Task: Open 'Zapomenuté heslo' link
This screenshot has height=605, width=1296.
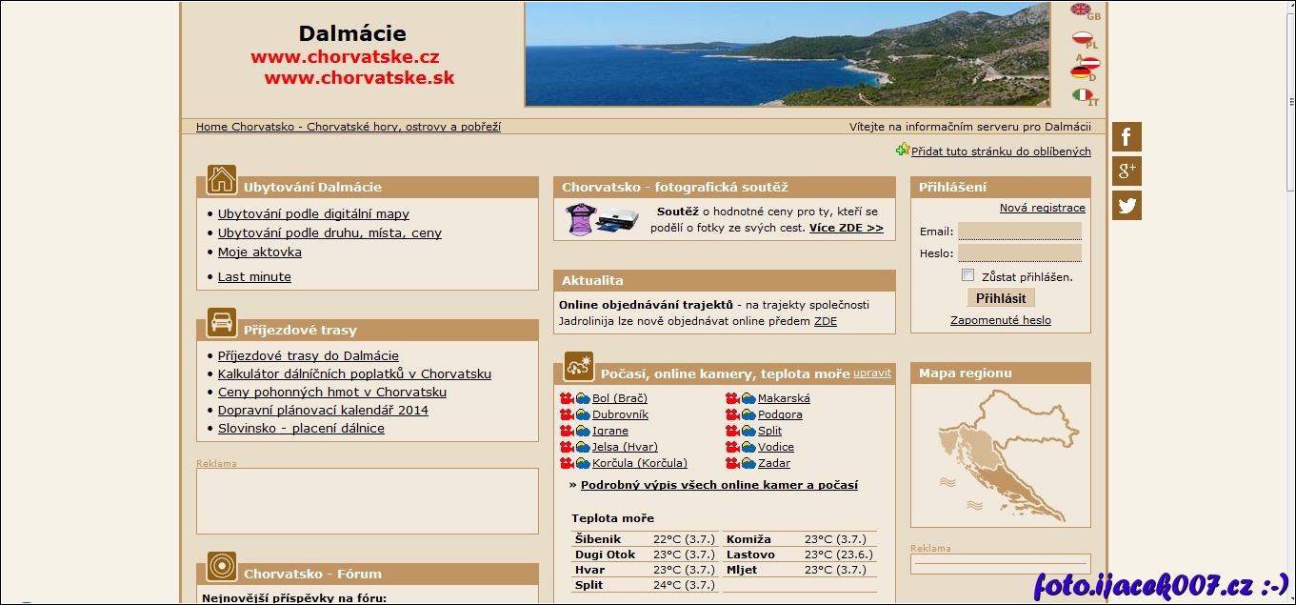Action: 1000,320
